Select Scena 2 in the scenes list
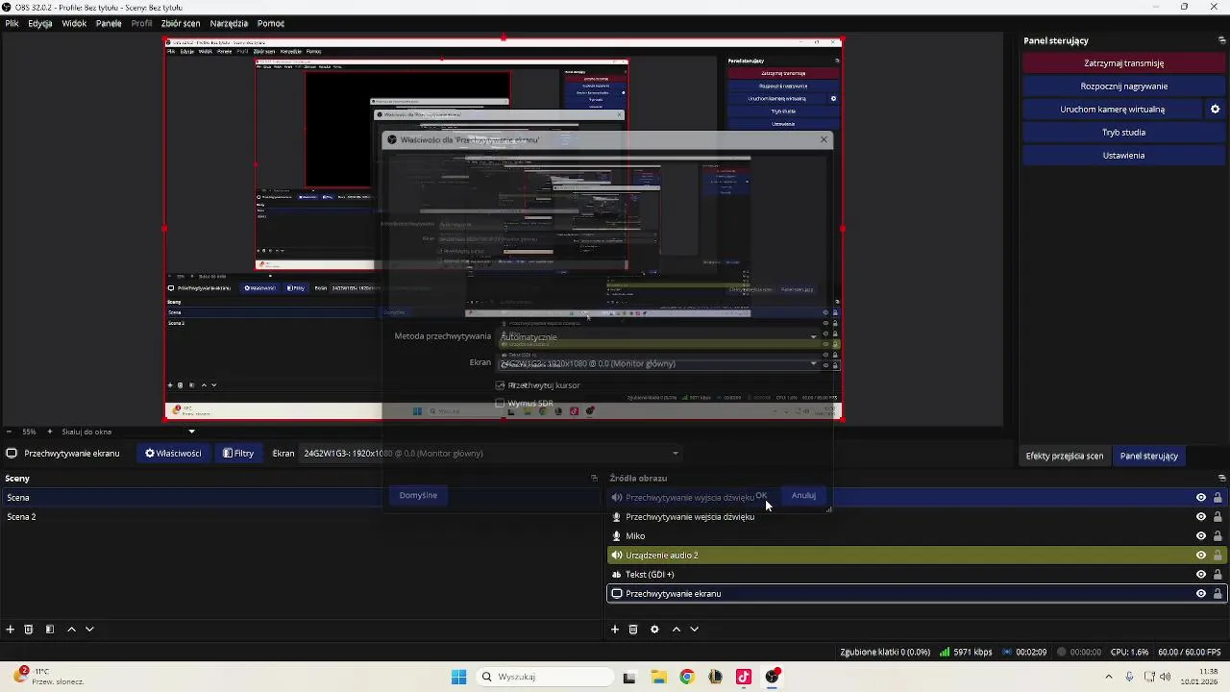 (x=302, y=517)
